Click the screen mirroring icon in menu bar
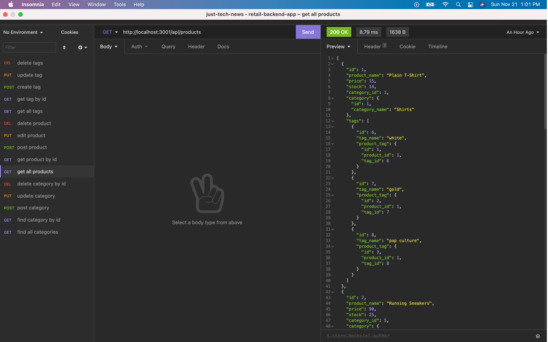The height and width of the screenshot is (342, 548). 417,5
